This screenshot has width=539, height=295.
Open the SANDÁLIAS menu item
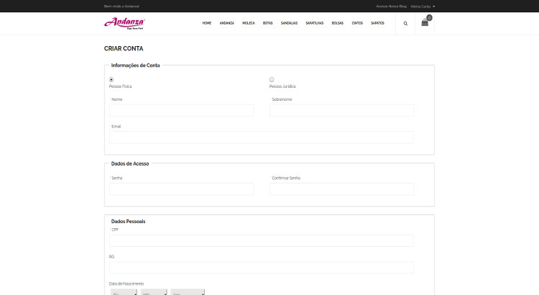pos(289,23)
